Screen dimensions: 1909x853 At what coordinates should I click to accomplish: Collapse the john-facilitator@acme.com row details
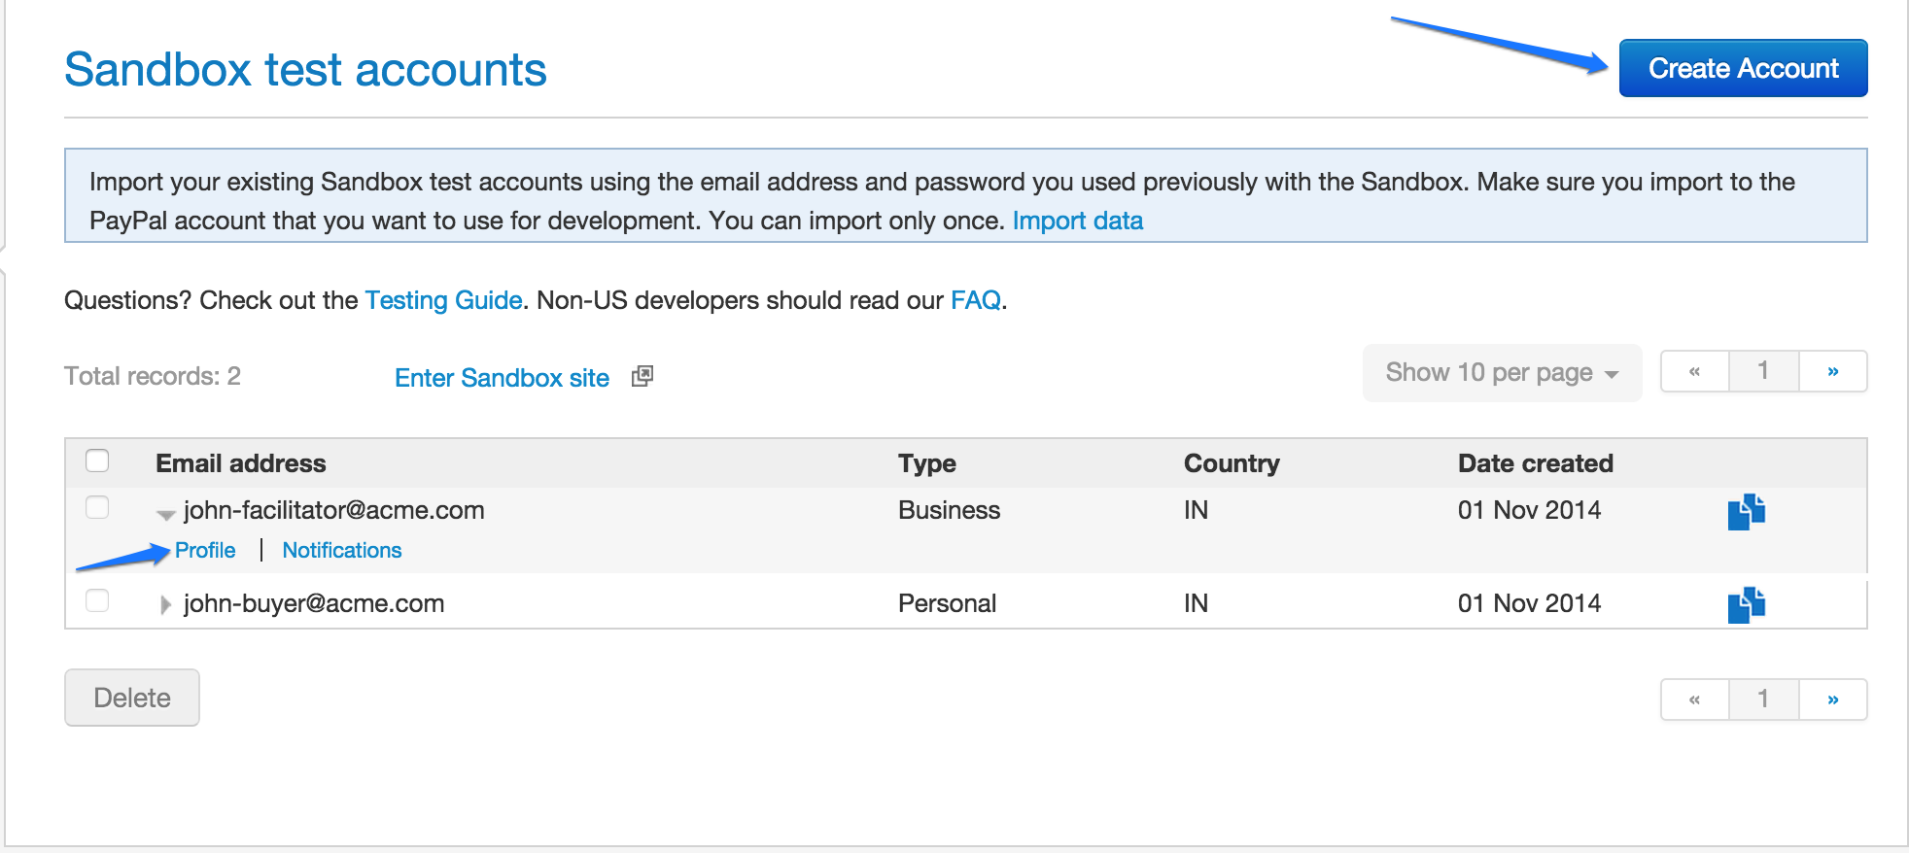pyautogui.click(x=166, y=514)
